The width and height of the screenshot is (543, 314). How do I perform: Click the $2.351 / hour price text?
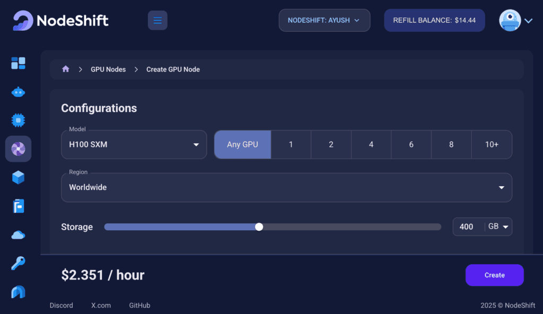click(x=103, y=275)
